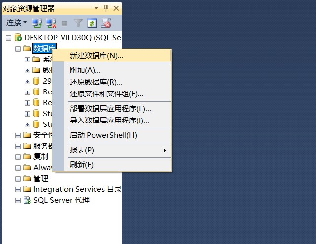Expand the 复制 folder

[18, 157]
